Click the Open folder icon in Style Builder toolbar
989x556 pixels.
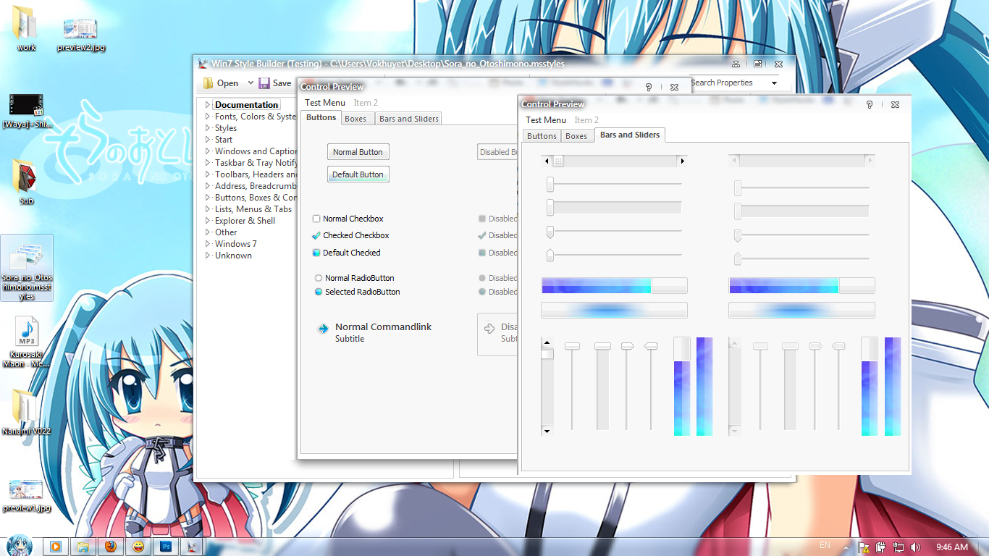209,83
